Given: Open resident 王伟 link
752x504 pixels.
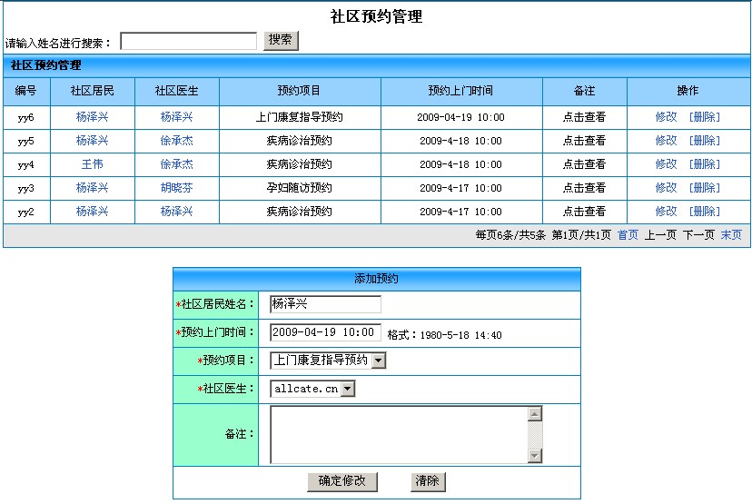Looking at the screenshot, I should (x=92, y=164).
